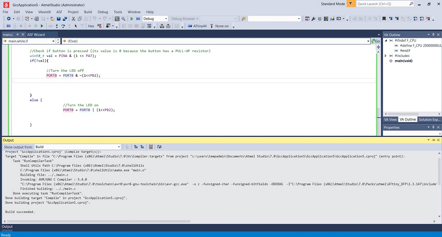
Task: Click the Cut scissors icon
Action: tap(73, 19)
